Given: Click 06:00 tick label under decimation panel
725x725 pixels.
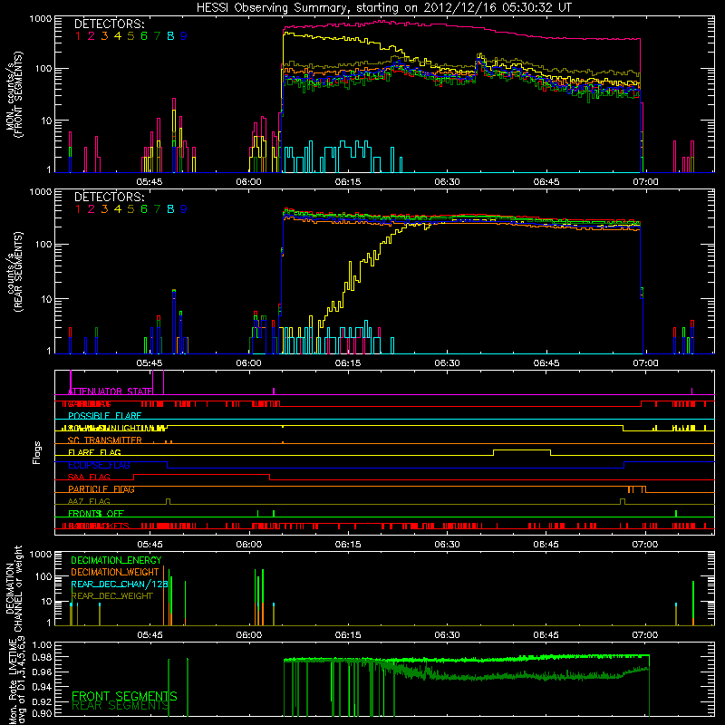Looking at the screenshot, I should pos(248,635).
